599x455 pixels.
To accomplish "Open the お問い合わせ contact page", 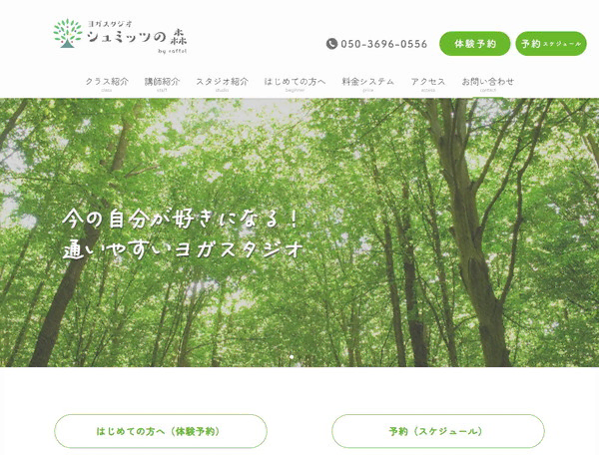I will pyautogui.click(x=488, y=85).
